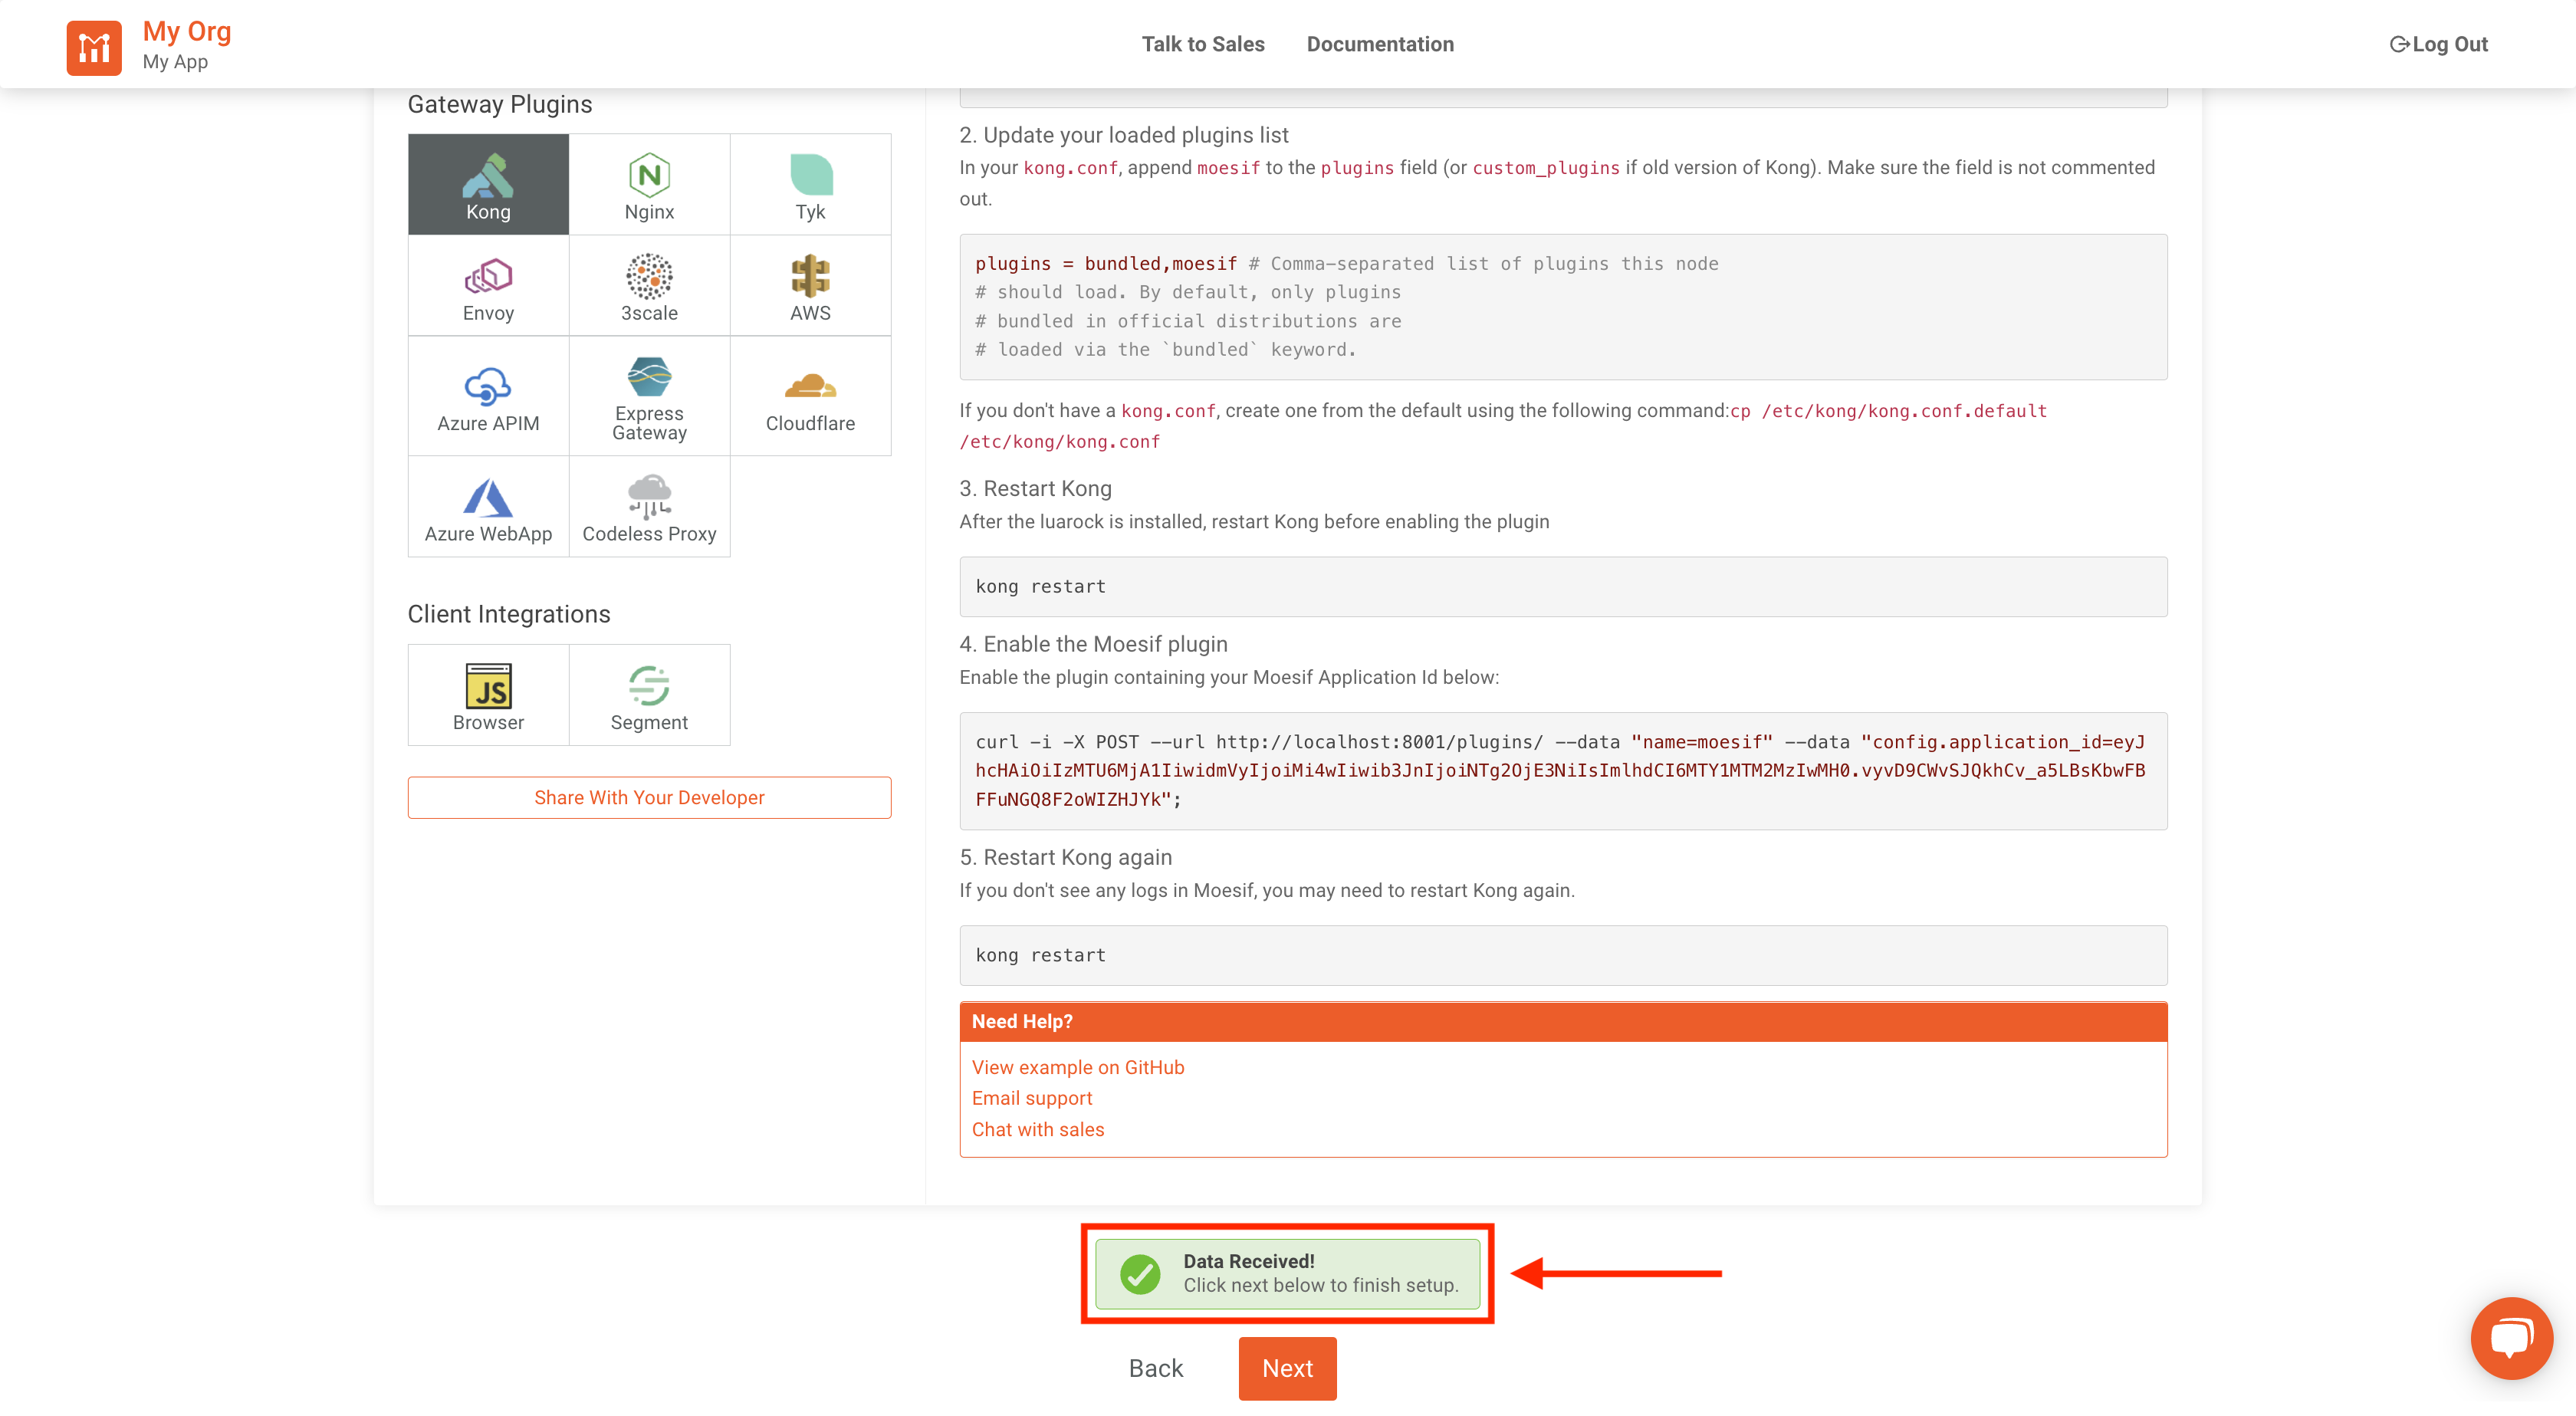The width and height of the screenshot is (2576, 1416).
Task: Select the Codeless Proxy option
Action: 649,507
